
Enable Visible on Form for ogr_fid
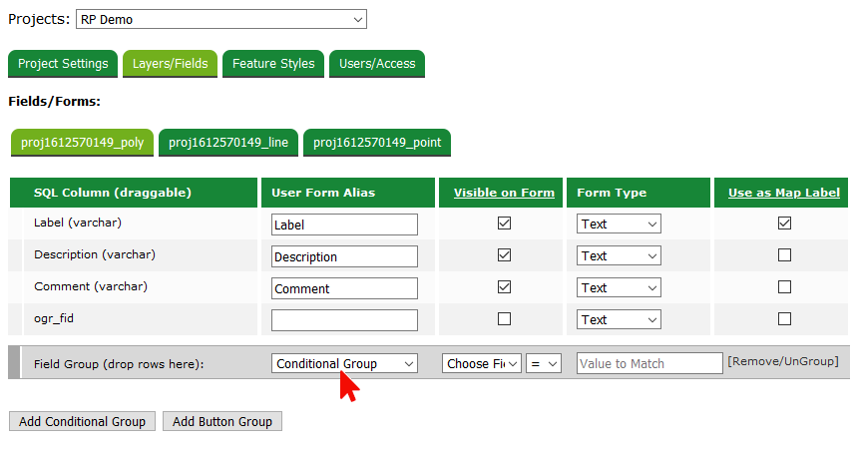pos(504,319)
